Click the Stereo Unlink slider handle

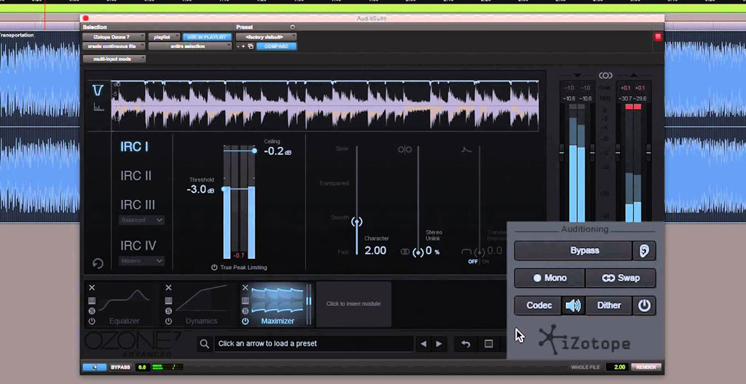tap(418, 252)
